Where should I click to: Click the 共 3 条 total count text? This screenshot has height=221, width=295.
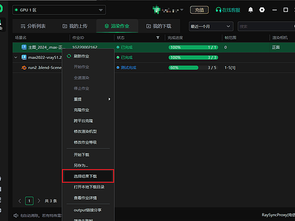pos(50,201)
